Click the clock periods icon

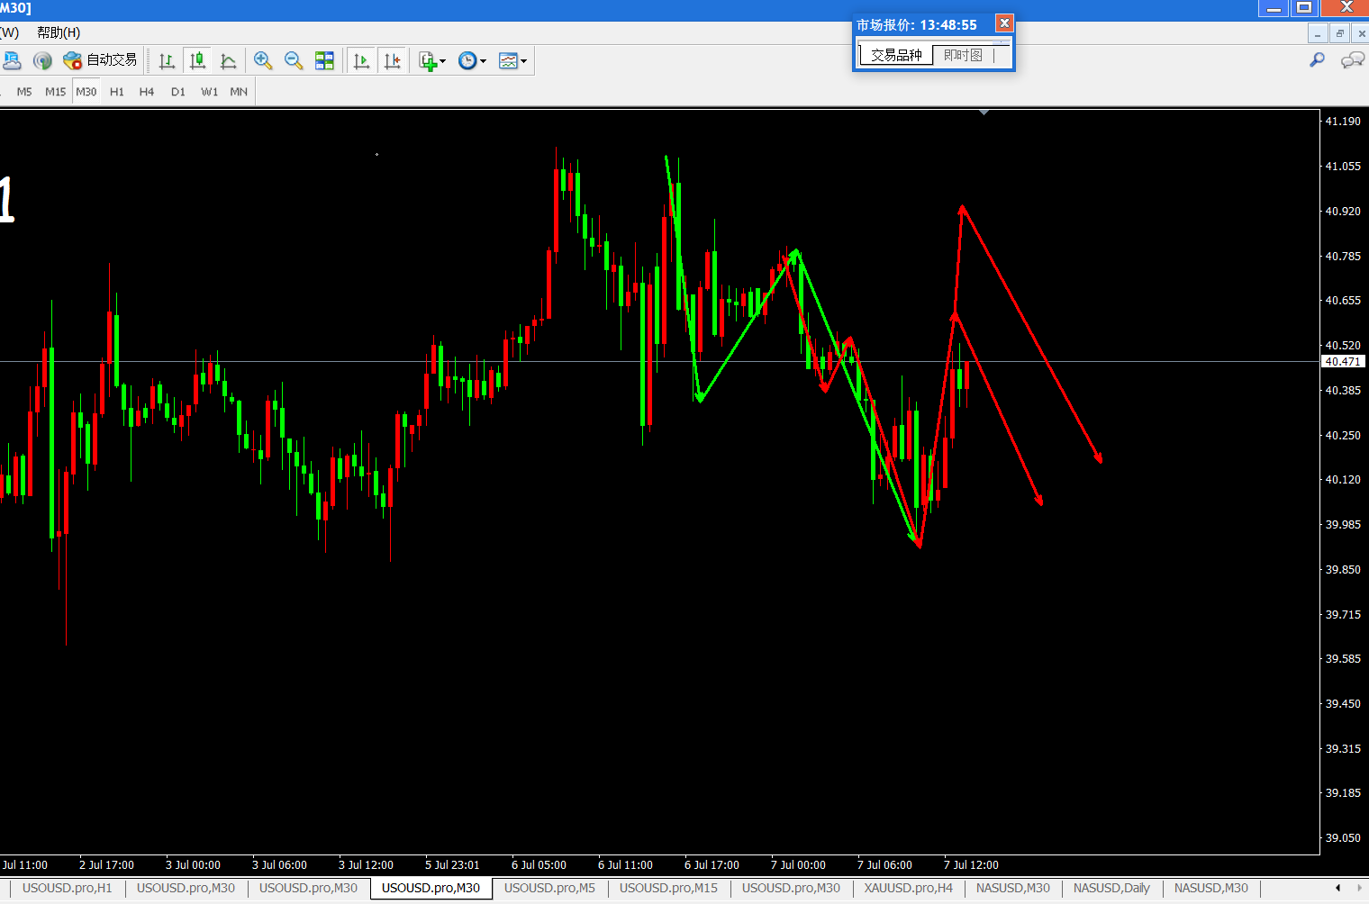(x=467, y=60)
